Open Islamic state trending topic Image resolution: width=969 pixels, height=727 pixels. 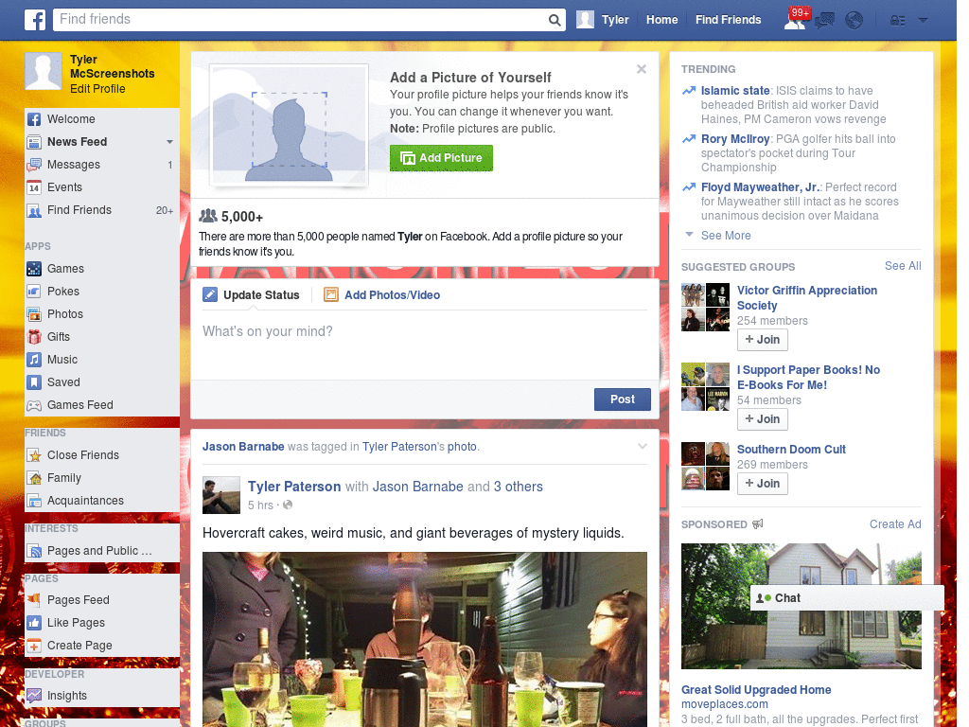(x=735, y=91)
